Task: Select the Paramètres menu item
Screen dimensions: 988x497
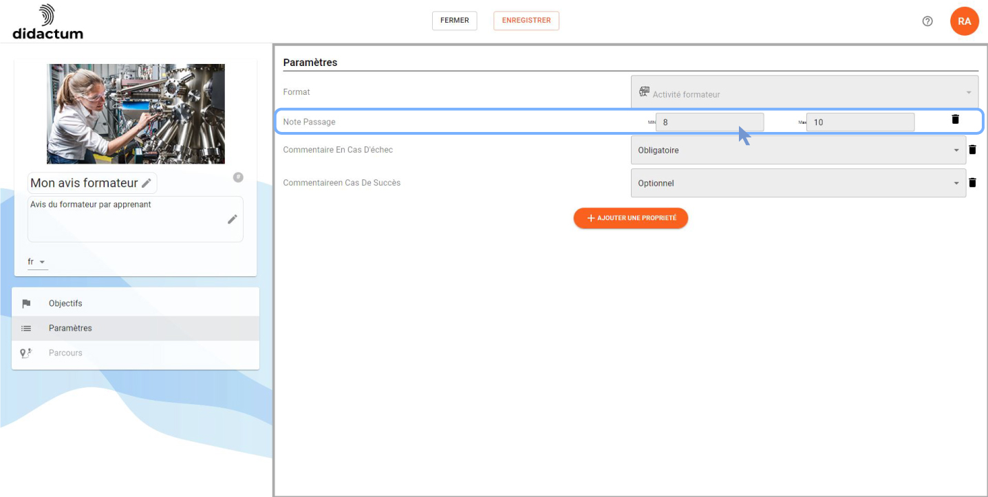Action: 136,329
